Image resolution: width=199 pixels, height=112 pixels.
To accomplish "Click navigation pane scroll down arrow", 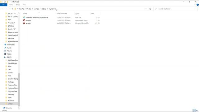I will [x=19, y=108].
